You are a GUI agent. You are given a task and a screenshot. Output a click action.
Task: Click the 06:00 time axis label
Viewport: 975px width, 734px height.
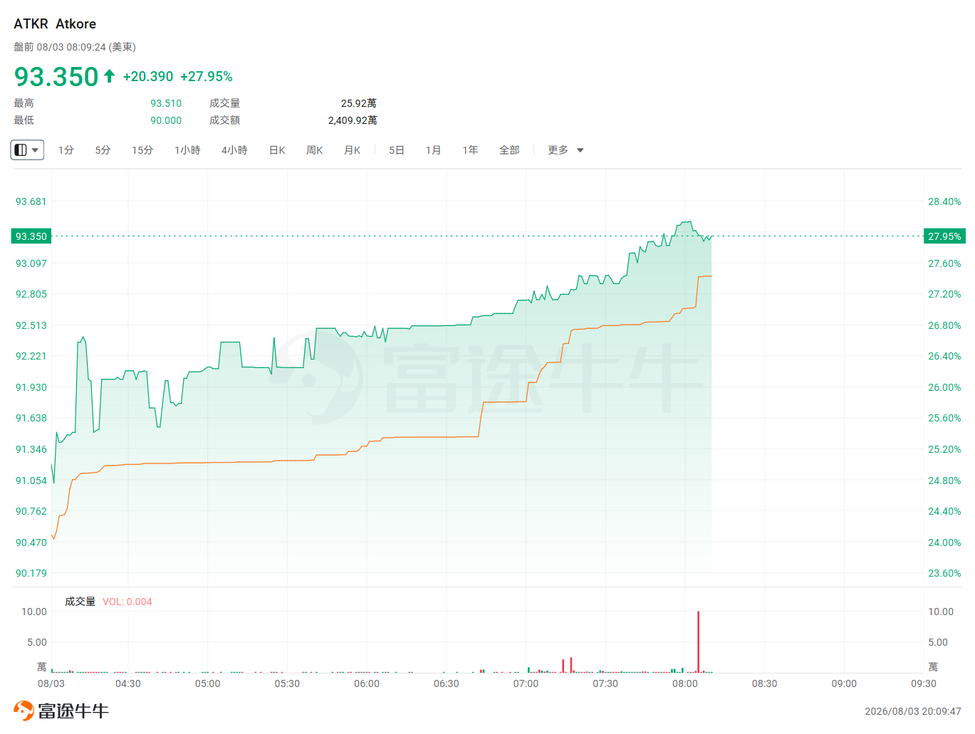(367, 683)
